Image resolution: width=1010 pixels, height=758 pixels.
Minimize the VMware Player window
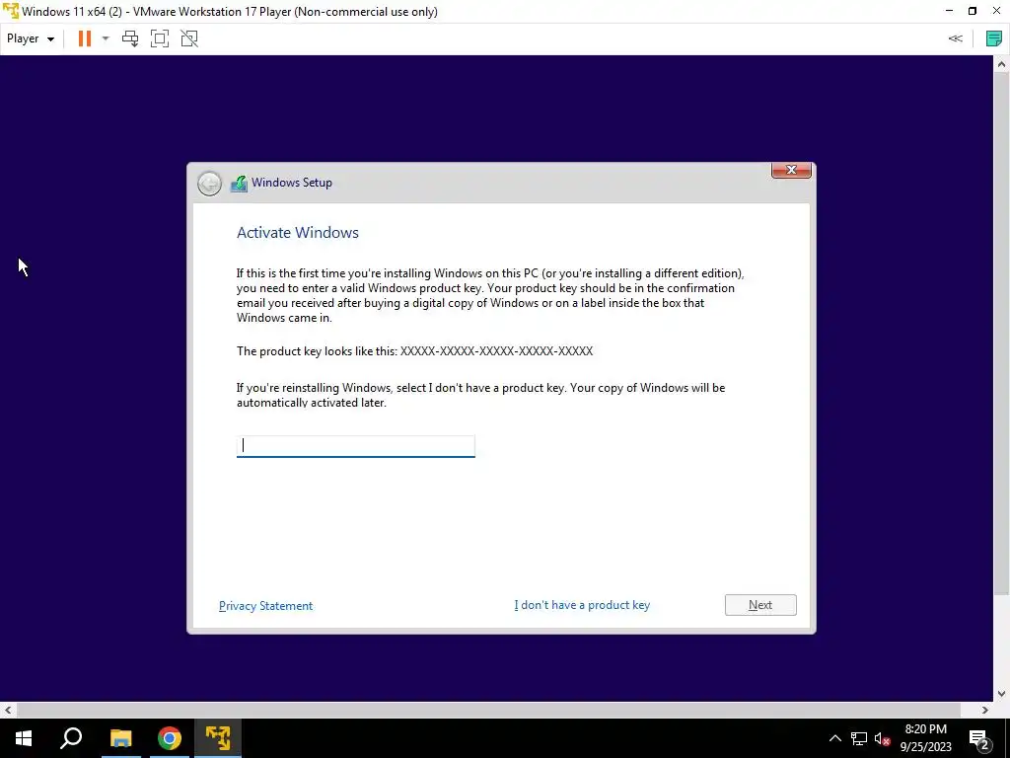tap(949, 11)
